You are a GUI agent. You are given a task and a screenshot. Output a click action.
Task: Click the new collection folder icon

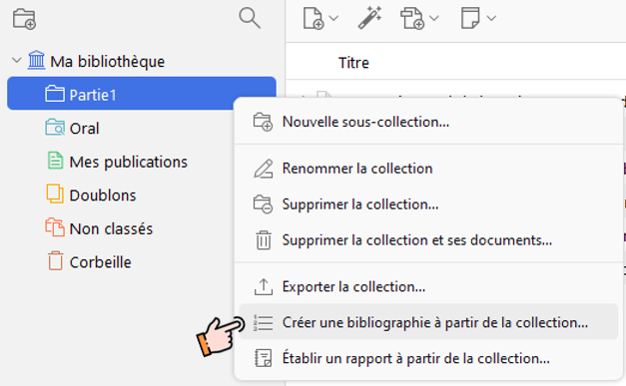tap(24, 19)
